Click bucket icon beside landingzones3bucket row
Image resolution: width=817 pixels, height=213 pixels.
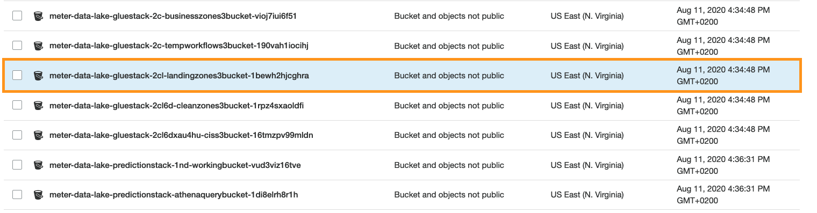[38, 76]
